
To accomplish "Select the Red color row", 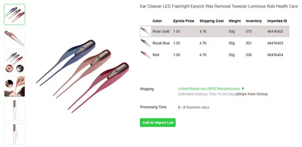I will [x=214, y=55].
